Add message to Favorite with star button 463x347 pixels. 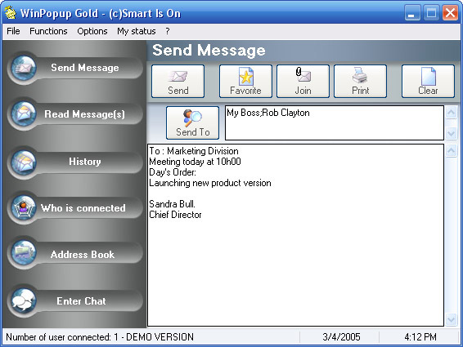(x=245, y=81)
